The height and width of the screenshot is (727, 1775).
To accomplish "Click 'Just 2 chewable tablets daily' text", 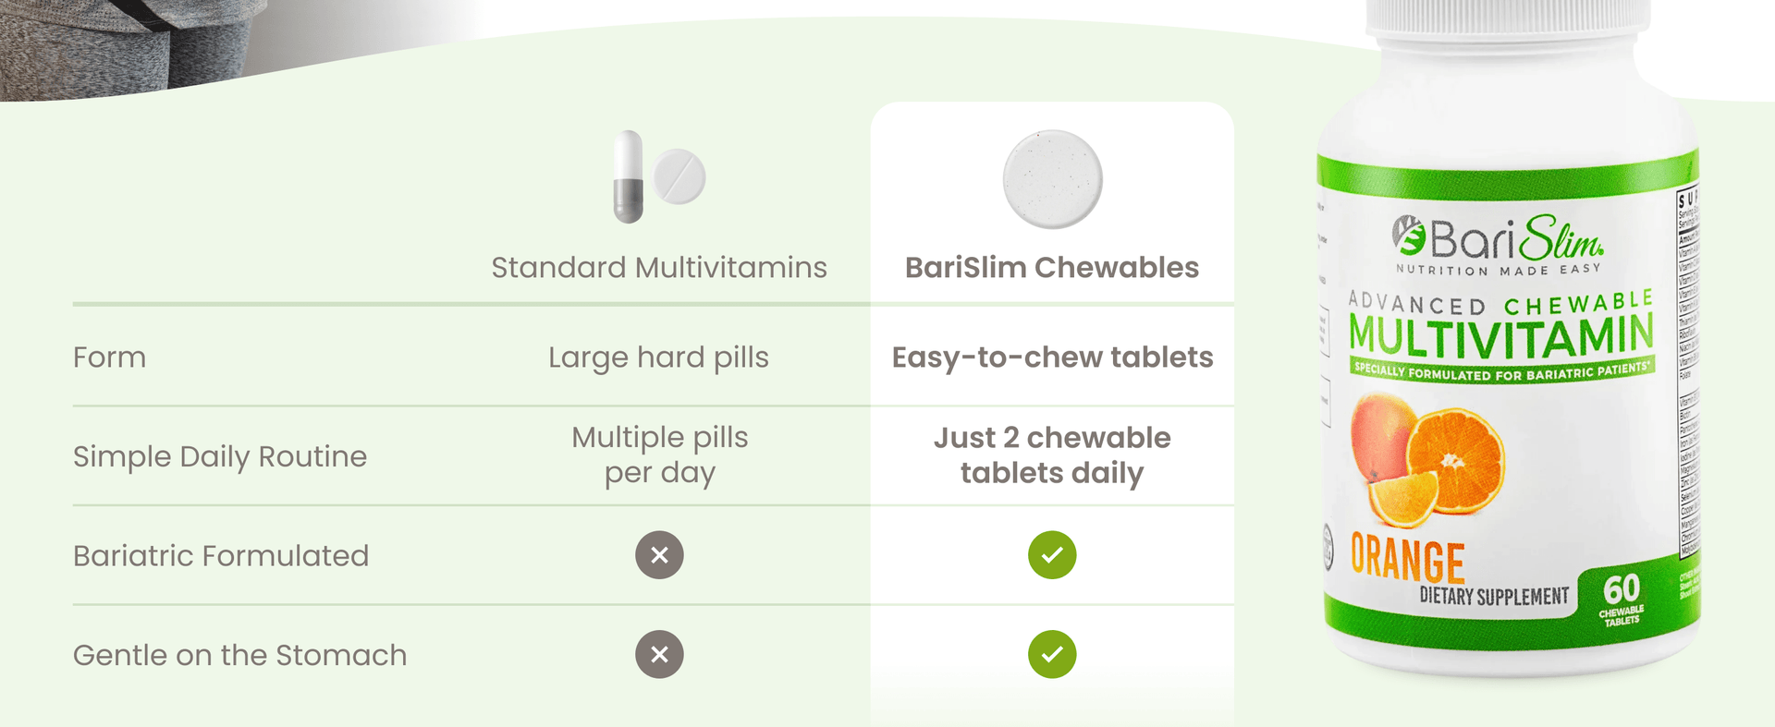I will coord(1052,455).
